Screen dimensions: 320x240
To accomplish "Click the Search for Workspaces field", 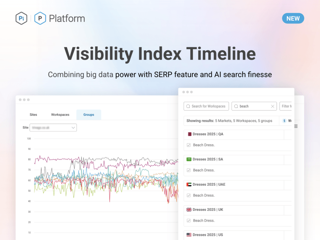I will coord(206,106).
